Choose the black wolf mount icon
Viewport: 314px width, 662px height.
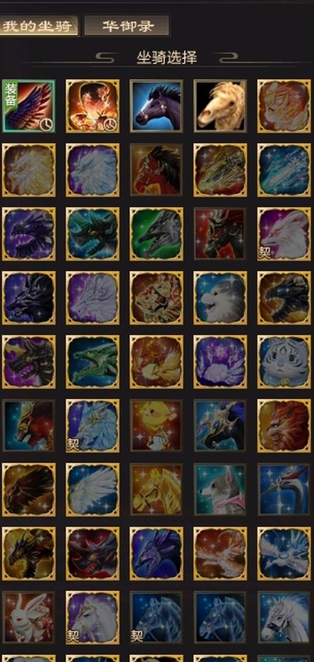[28, 298]
